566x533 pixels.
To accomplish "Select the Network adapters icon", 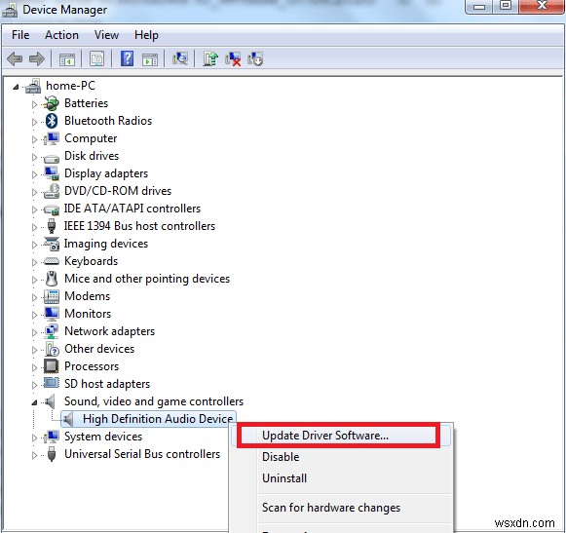I will pos(52,331).
